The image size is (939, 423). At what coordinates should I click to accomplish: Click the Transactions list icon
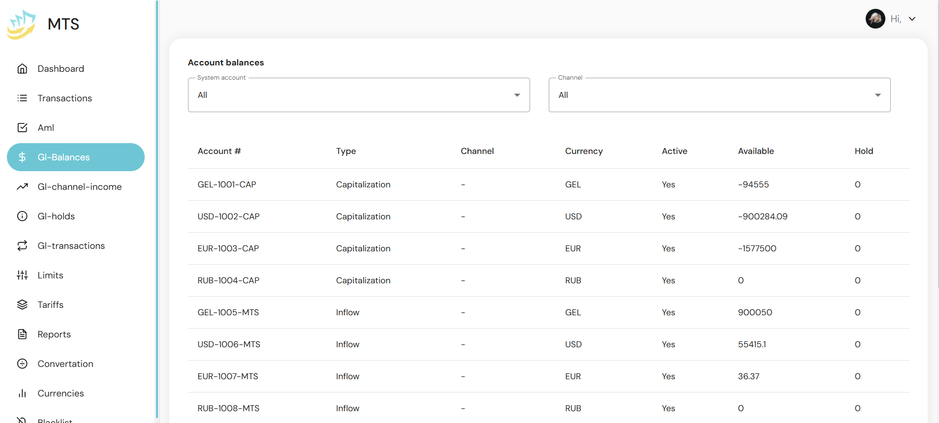click(22, 98)
